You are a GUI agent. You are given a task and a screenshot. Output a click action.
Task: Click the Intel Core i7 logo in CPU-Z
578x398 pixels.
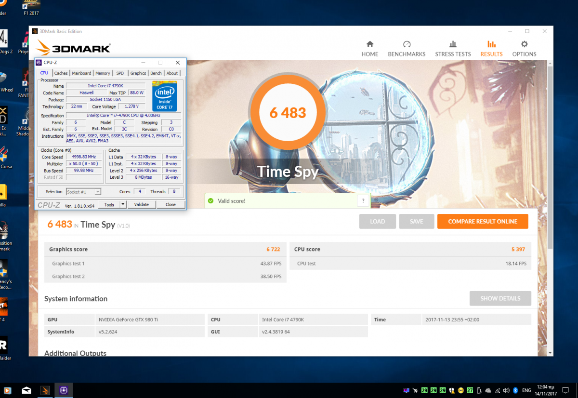(165, 96)
